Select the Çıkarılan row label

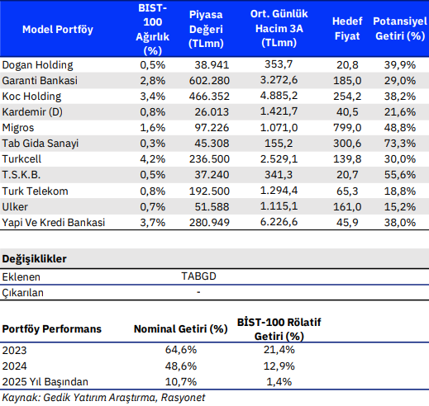click(x=22, y=293)
